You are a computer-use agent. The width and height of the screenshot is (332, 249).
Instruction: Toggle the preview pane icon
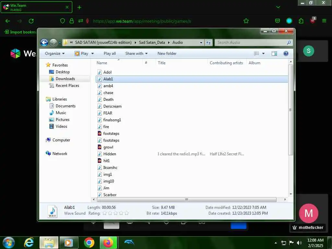pyautogui.click(x=274, y=53)
